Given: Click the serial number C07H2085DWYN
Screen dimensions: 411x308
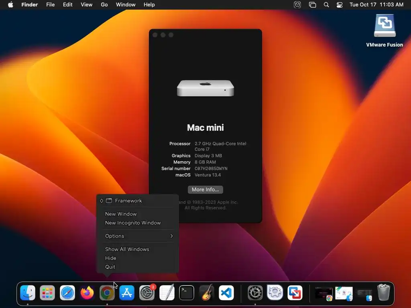Looking at the screenshot, I should [x=211, y=169].
